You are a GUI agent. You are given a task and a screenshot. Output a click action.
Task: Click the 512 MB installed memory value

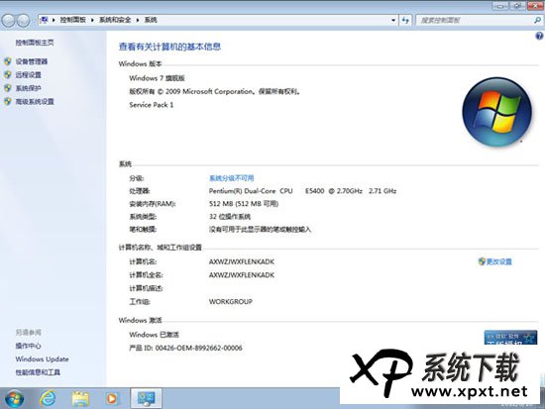pos(244,204)
